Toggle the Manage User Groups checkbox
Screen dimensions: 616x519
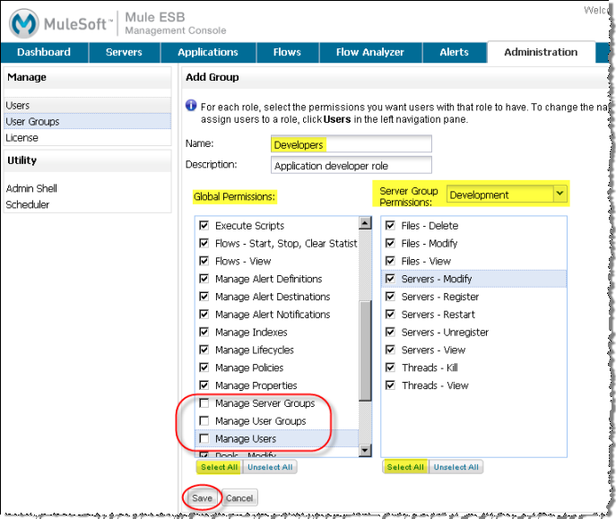coord(204,421)
